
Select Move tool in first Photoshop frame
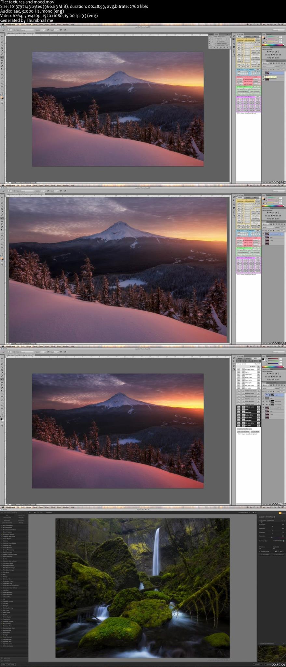(2, 36)
